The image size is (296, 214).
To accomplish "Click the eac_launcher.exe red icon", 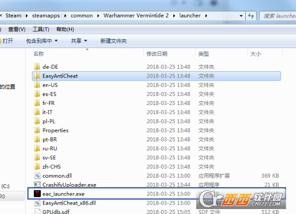I will click(x=37, y=194).
